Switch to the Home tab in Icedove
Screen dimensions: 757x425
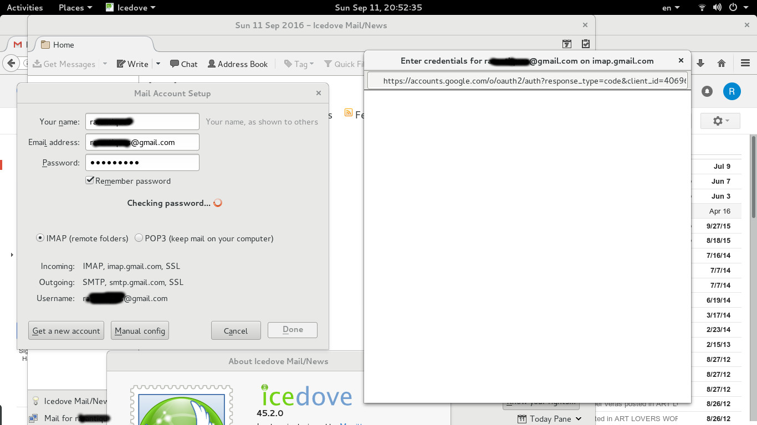pos(94,45)
